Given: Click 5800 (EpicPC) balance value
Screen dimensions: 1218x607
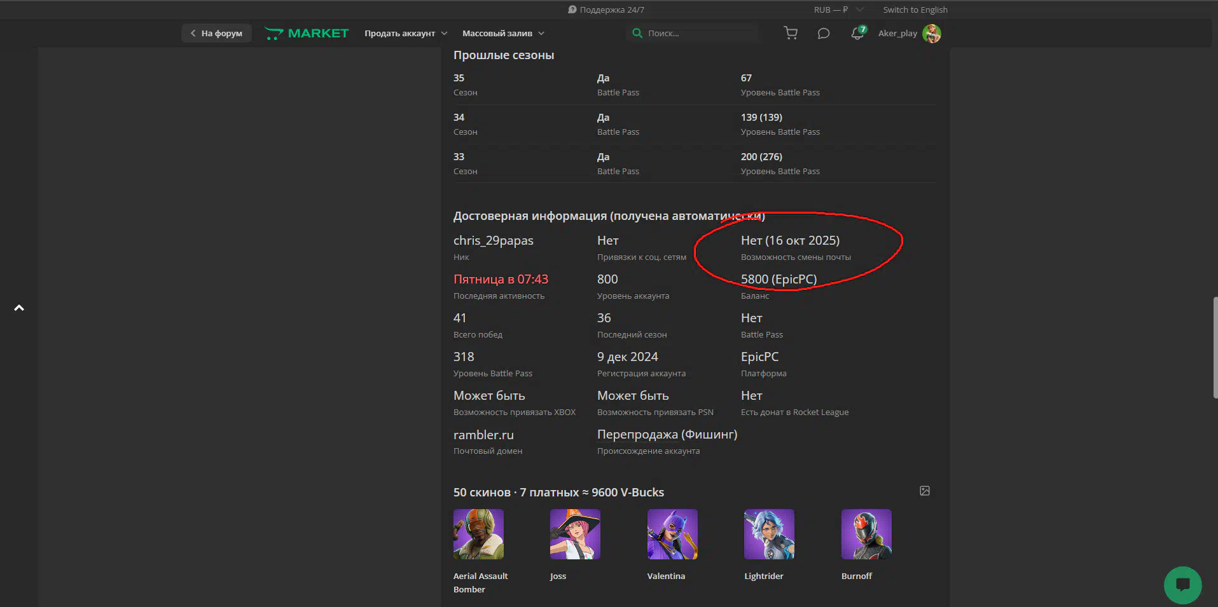Looking at the screenshot, I should tap(779, 279).
